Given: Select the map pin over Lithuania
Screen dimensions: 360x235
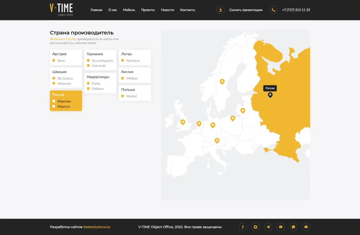Looking at the screenshot, I should point(243,110).
